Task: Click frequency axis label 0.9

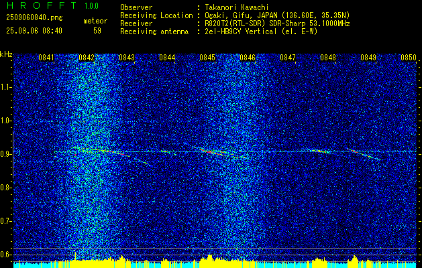Action: click(6, 154)
